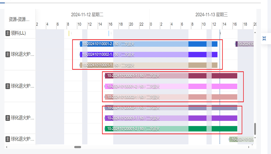The image size is (271, 154).
Task: Select purple task bar 10-202410110002-1
Action: 148,54
